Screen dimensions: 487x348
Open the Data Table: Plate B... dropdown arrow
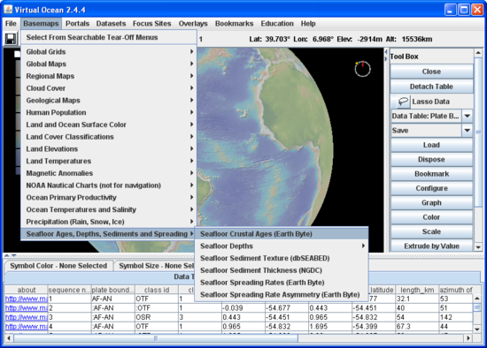(x=467, y=116)
